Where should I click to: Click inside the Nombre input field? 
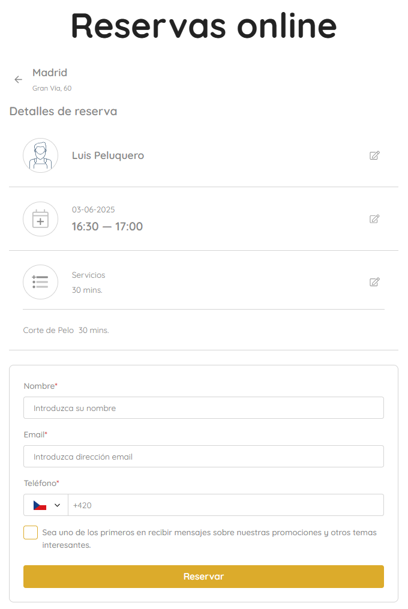click(203, 407)
